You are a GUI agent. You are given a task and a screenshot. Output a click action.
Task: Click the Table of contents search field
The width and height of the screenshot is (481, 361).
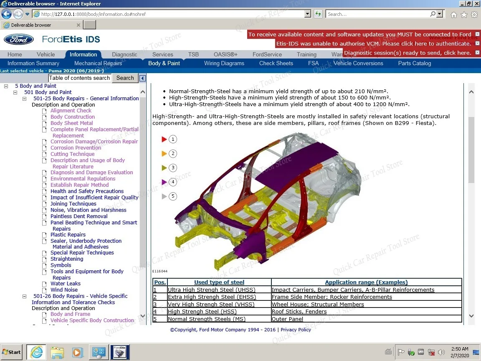(x=79, y=78)
